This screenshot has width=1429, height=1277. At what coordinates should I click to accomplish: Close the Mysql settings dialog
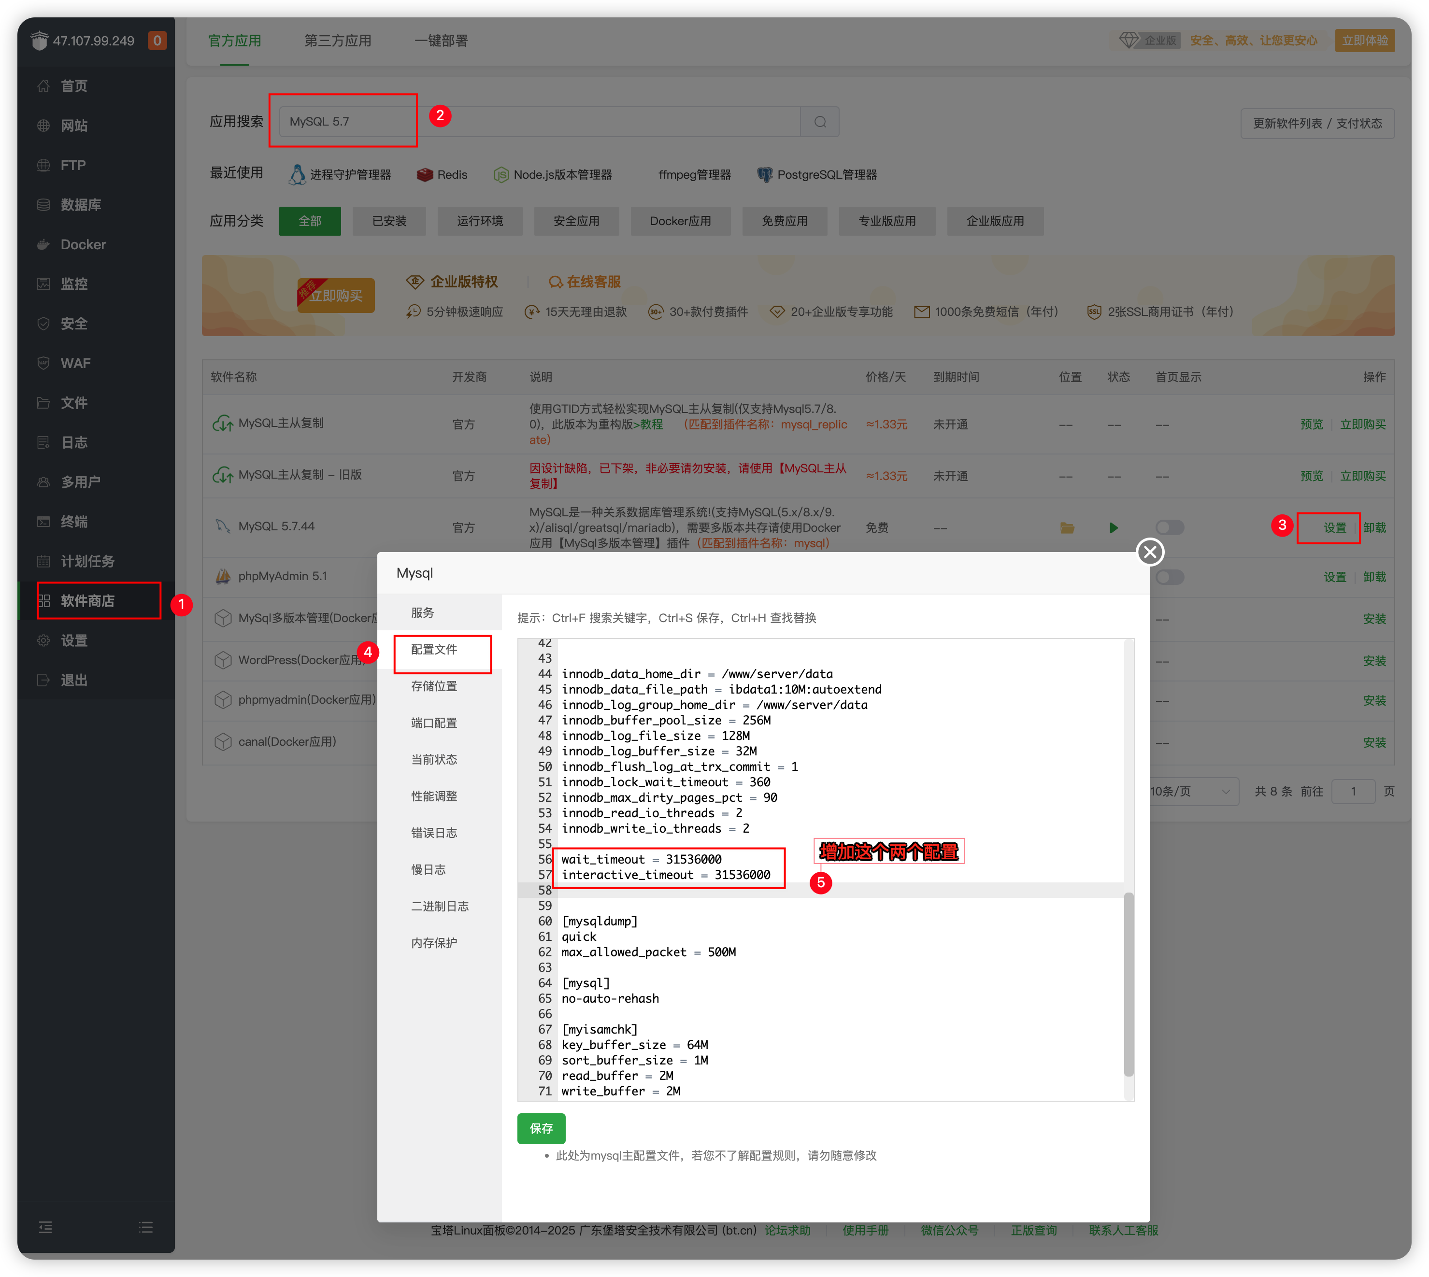(1150, 552)
